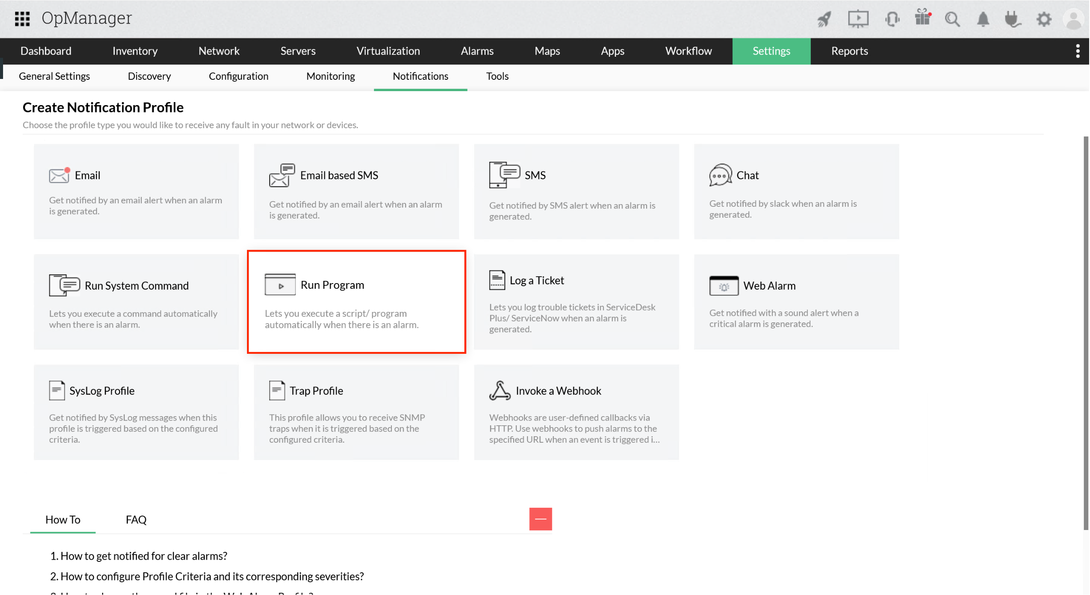Open the gift box what's new icon

coord(922,17)
